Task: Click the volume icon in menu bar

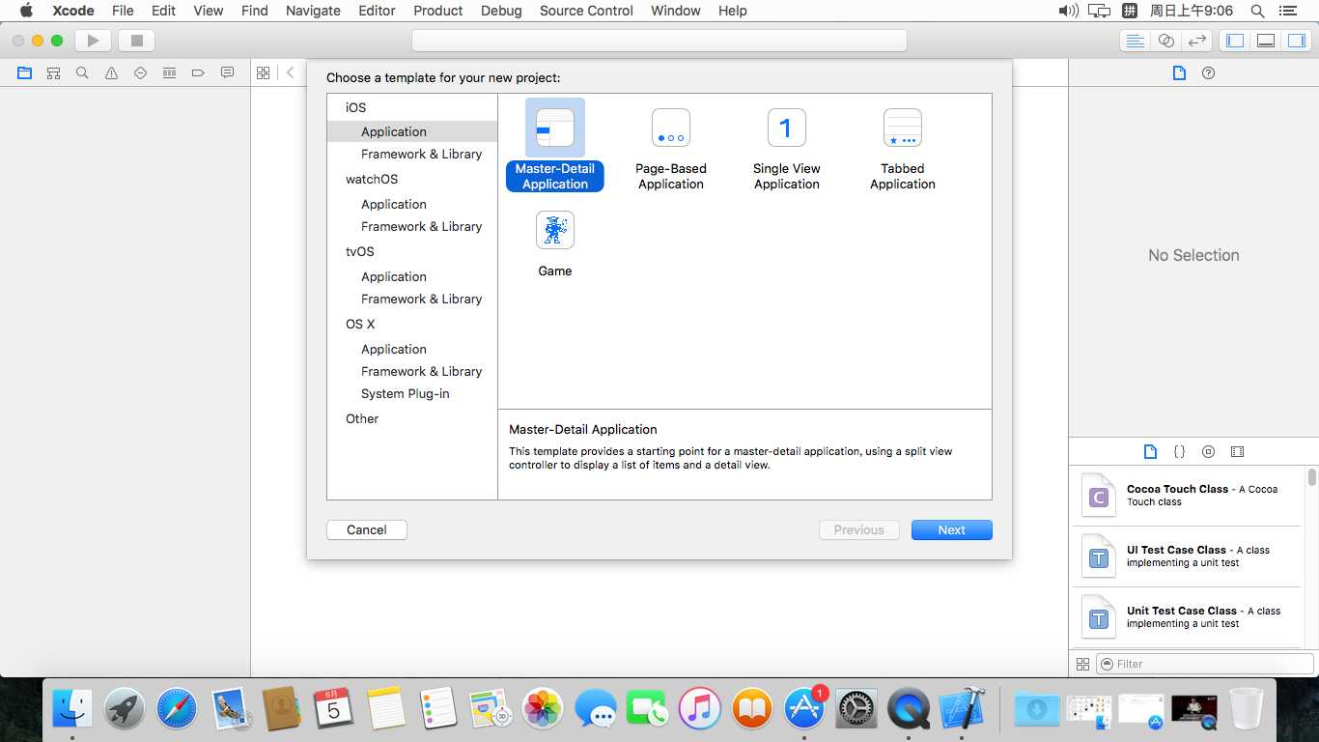Action: 1068,11
